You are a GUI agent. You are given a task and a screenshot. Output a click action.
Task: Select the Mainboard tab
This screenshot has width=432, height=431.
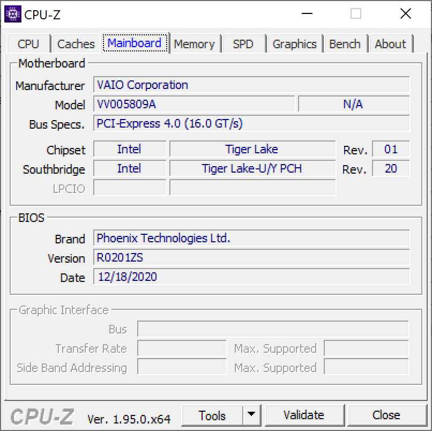(135, 43)
